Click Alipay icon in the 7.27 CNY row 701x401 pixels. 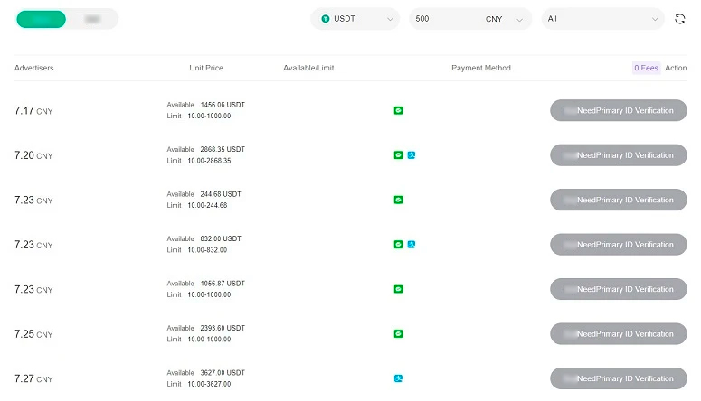pyautogui.click(x=398, y=378)
